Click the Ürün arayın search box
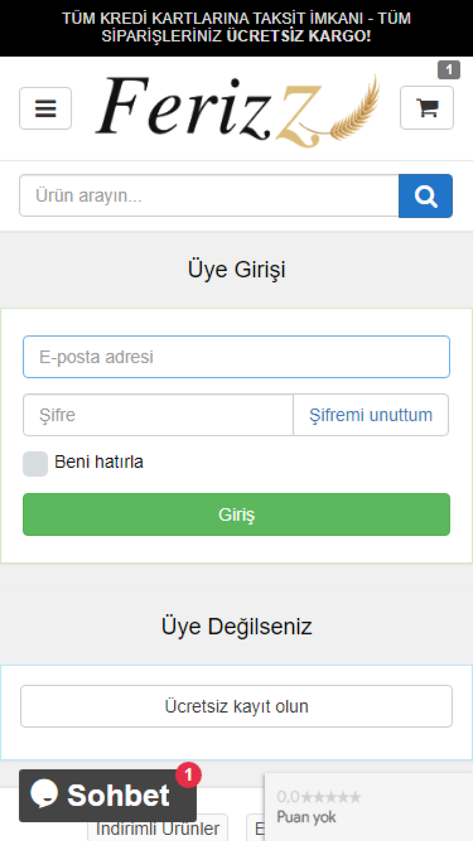 pos(209,195)
